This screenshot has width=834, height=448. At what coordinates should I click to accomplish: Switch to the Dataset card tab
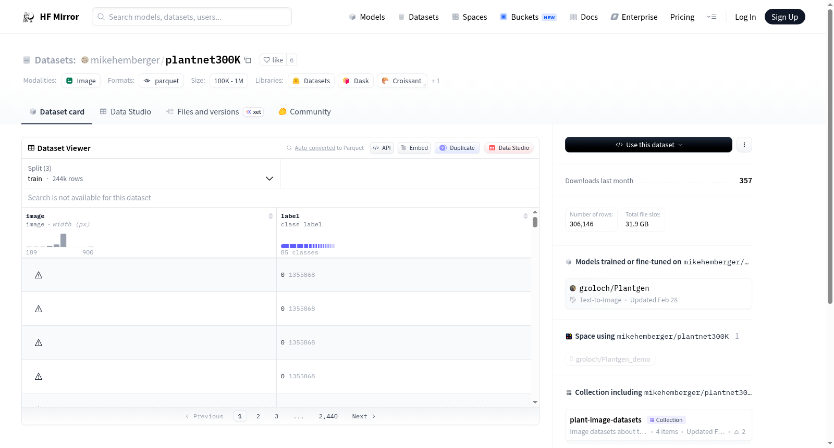click(x=57, y=112)
